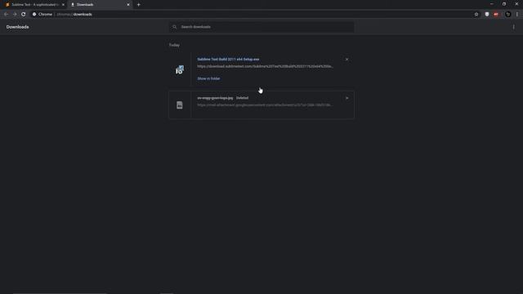Open the Downloads page more-actions menu
Screen dimensions: 523x294
514,27
